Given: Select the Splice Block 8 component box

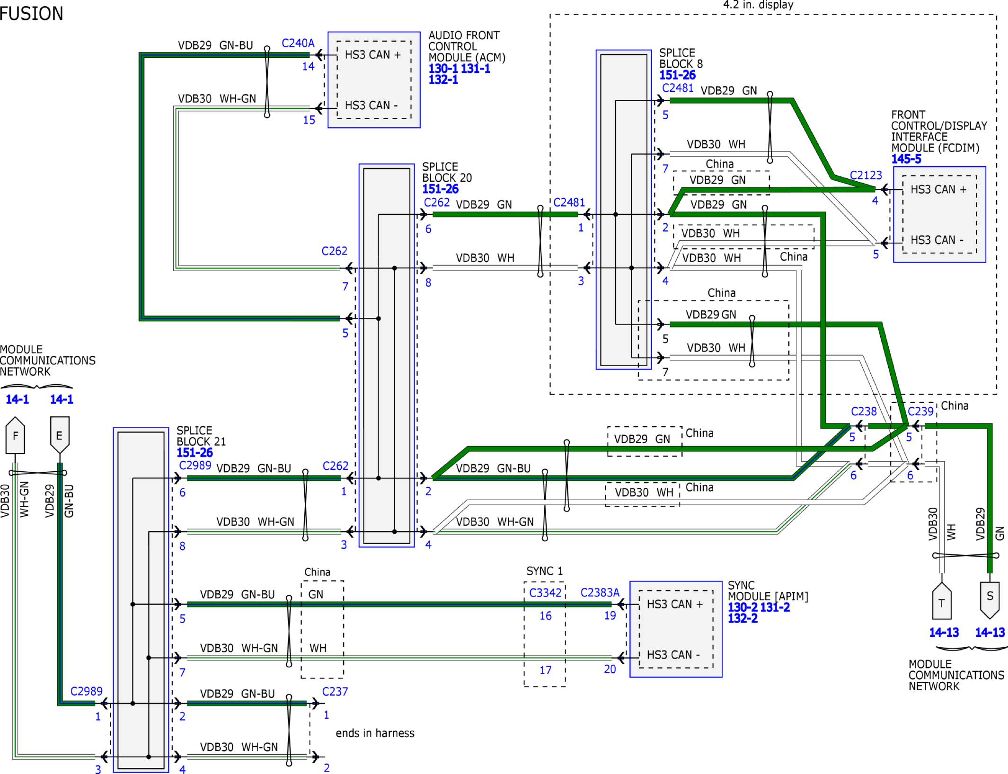Looking at the screenshot, I should tap(623, 210).
